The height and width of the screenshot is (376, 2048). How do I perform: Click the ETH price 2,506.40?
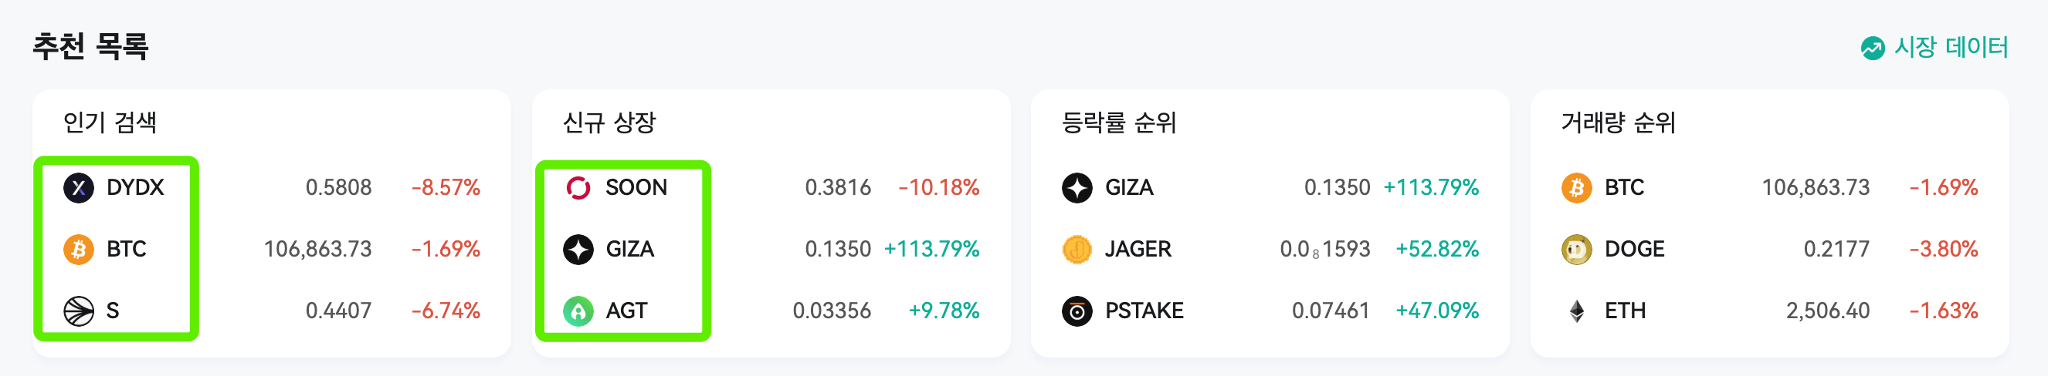click(x=1828, y=311)
